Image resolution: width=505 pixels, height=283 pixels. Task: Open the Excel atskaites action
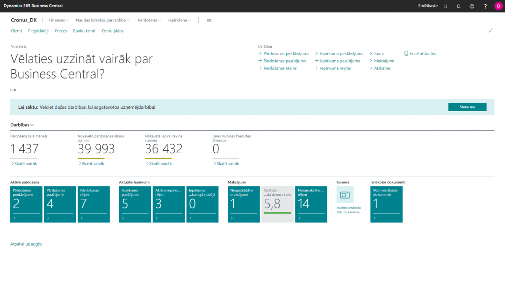(x=420, y=54)
